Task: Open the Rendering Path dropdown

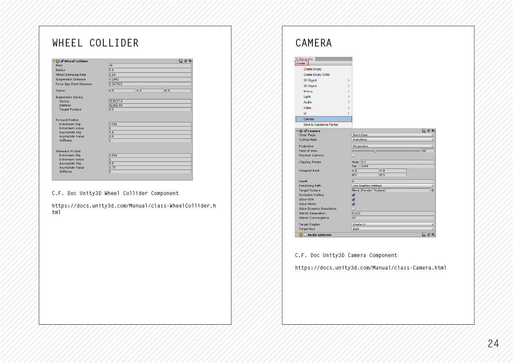Action: [393, 186]
